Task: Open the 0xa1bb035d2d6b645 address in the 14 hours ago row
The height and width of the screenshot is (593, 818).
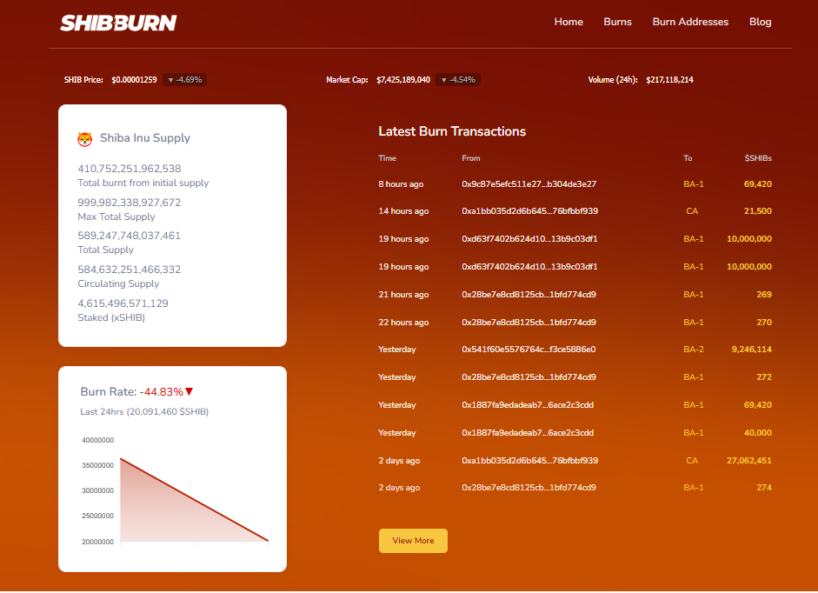Action: (530, 211)
